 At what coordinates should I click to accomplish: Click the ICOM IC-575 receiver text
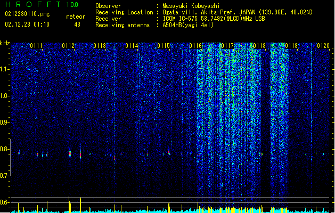pyautogui.click(x=214, y=19)
